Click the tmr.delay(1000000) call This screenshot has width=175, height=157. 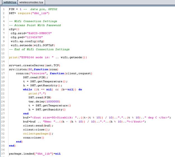click(x=44, y=101)
